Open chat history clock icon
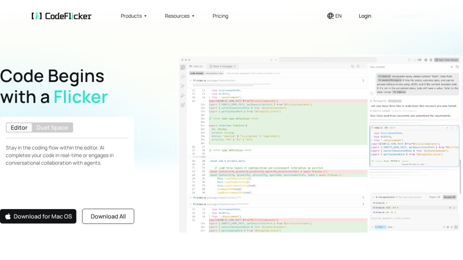This screenshot has width=463, height=260. (457, 67)
